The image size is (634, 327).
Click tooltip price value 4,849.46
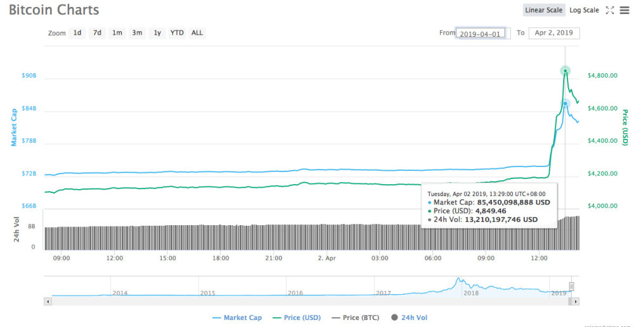pyautogui.click(x=489, y=211)
